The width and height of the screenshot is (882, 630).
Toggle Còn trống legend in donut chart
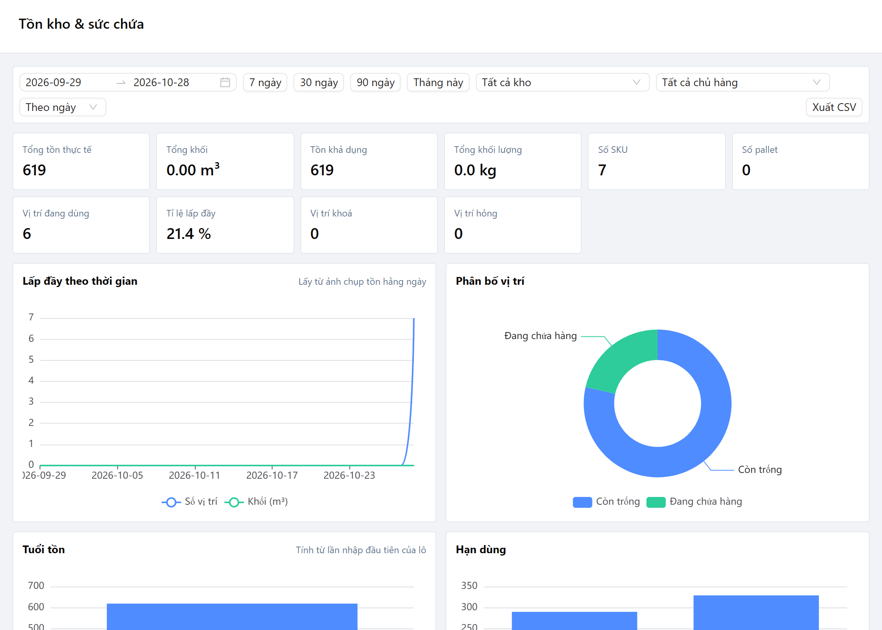coord(606,502)
